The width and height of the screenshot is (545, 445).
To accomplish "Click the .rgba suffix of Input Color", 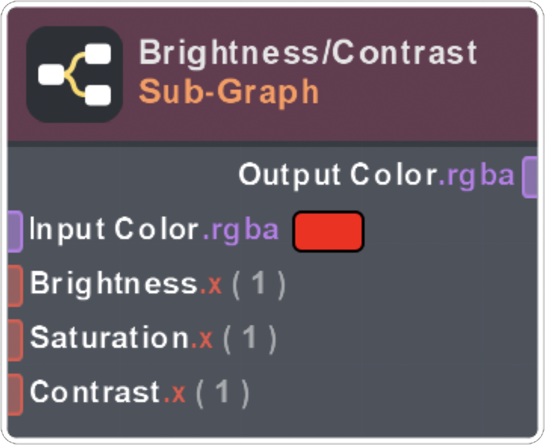I will [x=241, y=230].
